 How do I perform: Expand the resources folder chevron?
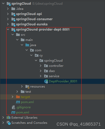[22, 87]
